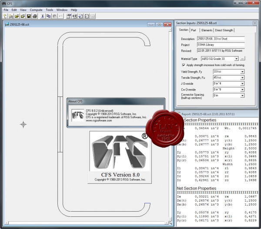This screenshot has height=229, width=261.
Task: Click the CFS application icon in main title bar
Action: coord(4,3)
